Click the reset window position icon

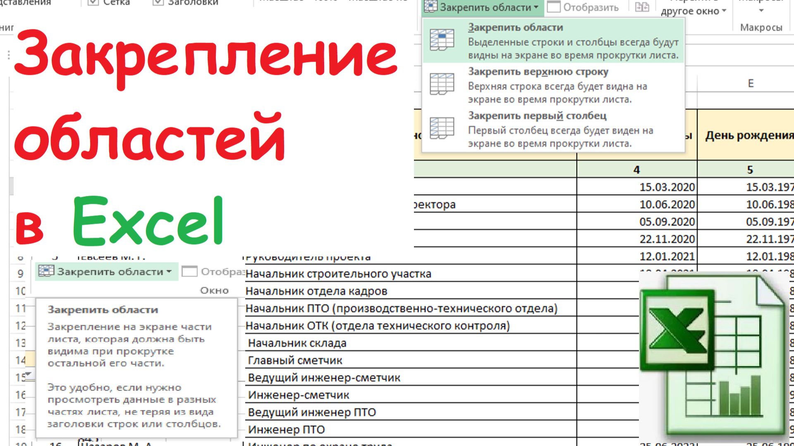click(x=641, y=7)
